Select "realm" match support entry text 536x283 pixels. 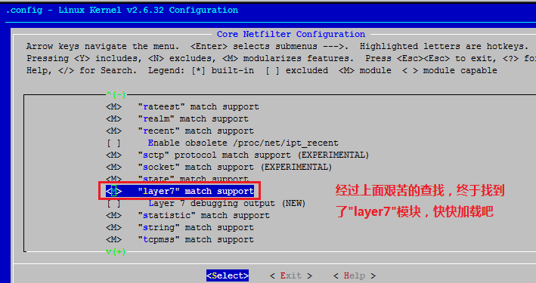click(193, 118)
